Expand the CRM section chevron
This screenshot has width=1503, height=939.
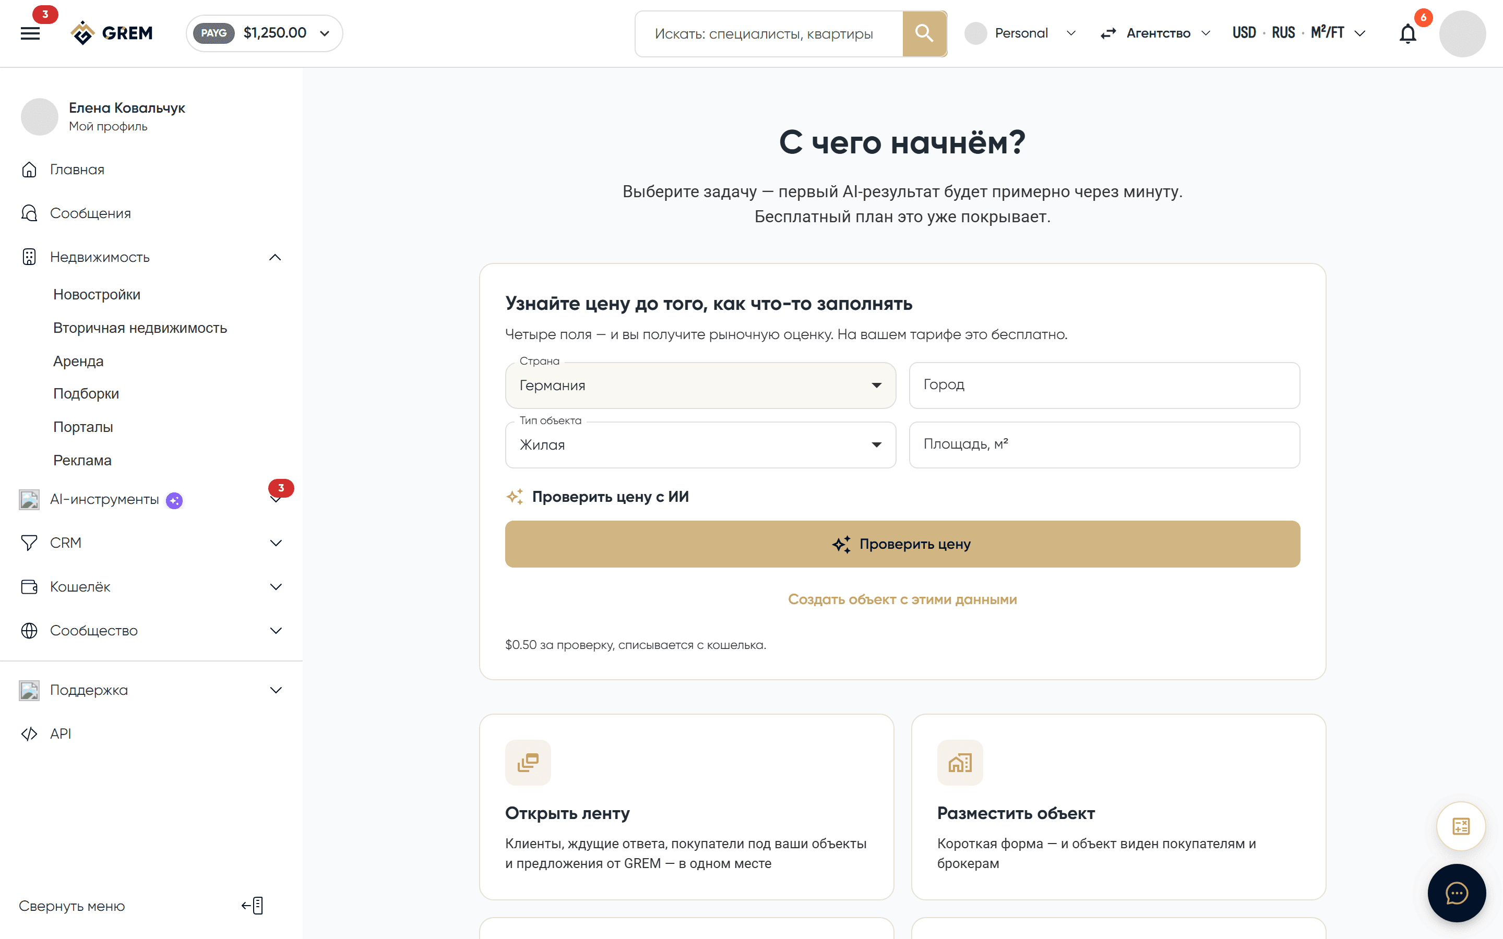[x=277, y=543]
